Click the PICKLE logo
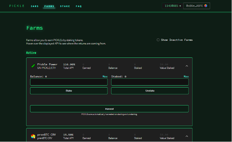The height and width of the screenshot is (142, 232). pos(17,6)
